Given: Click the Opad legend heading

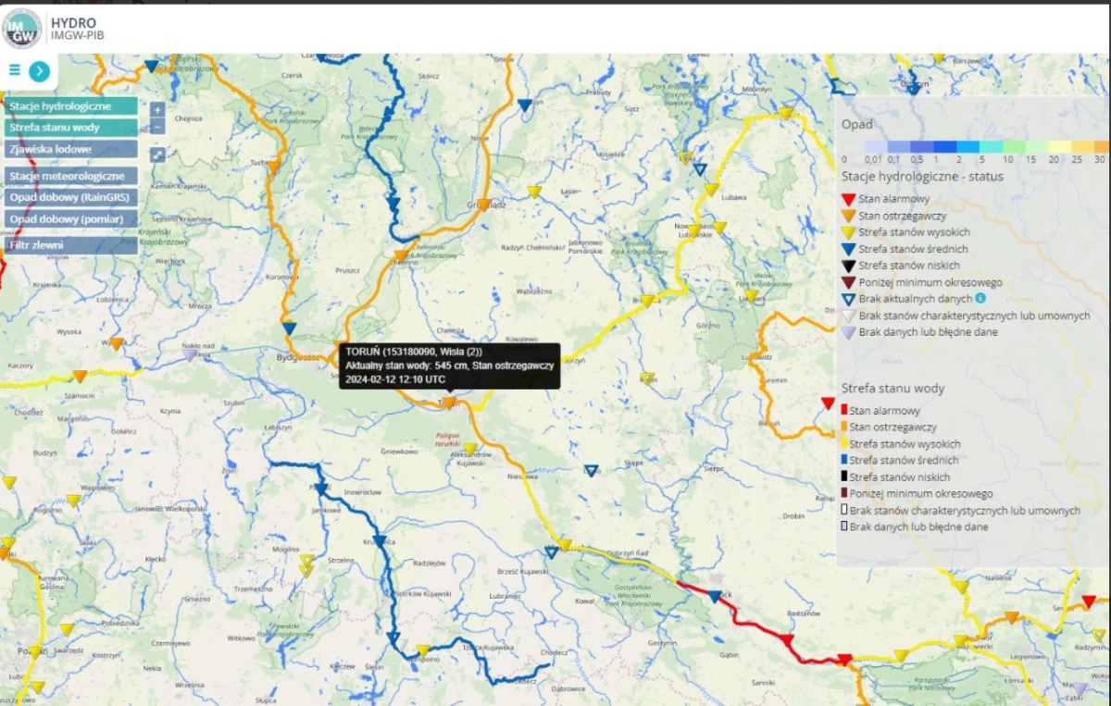Looking at the screenshot, I should [856, 124].
